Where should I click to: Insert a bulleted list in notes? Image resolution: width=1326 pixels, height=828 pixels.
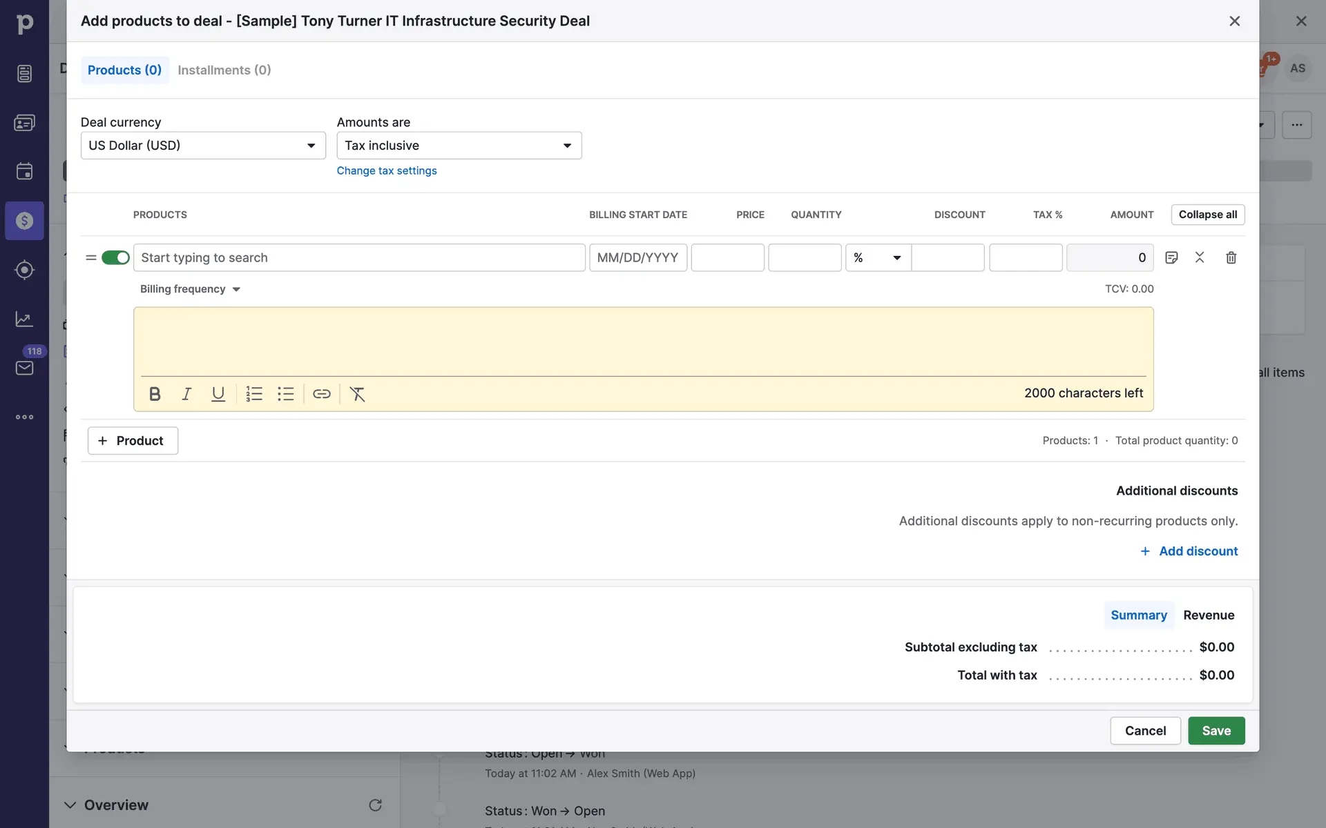coord(286,394)
